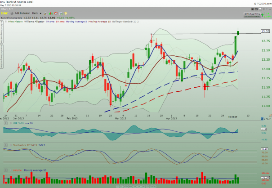
Task: Select the YTD time range button
Action: click(125, 187)
